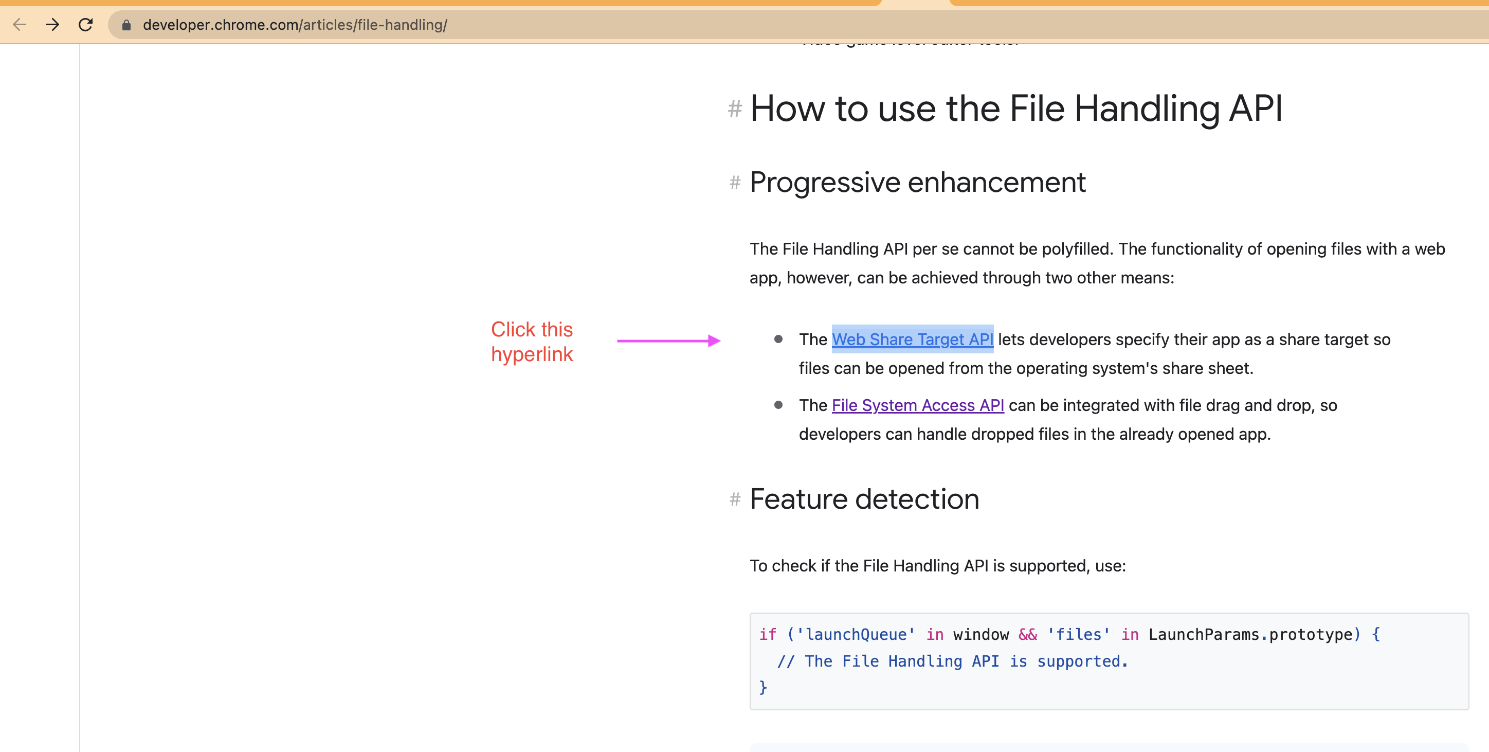Click text 'To check if the File Handling API is supported, use:'
1489x752 pixels.
[937, 566]
